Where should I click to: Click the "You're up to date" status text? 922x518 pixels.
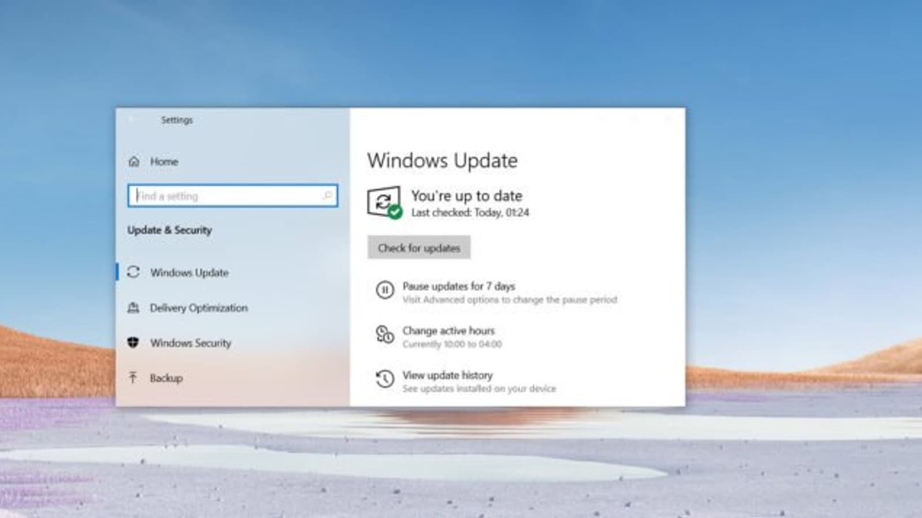[x=467, y=196]
